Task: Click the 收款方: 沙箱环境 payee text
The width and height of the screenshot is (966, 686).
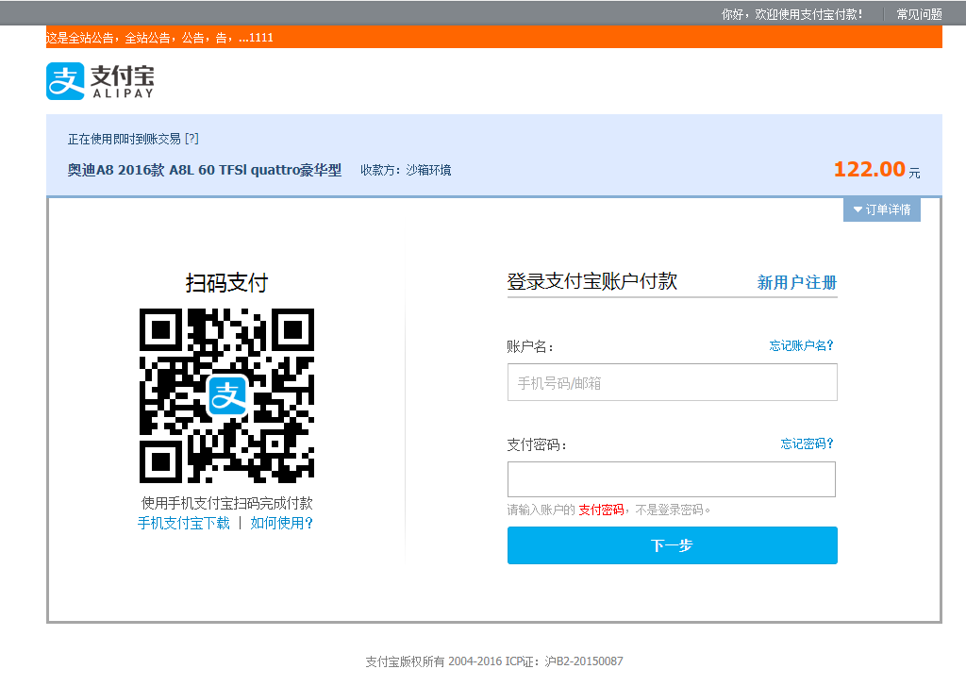Action: (406, 170)
